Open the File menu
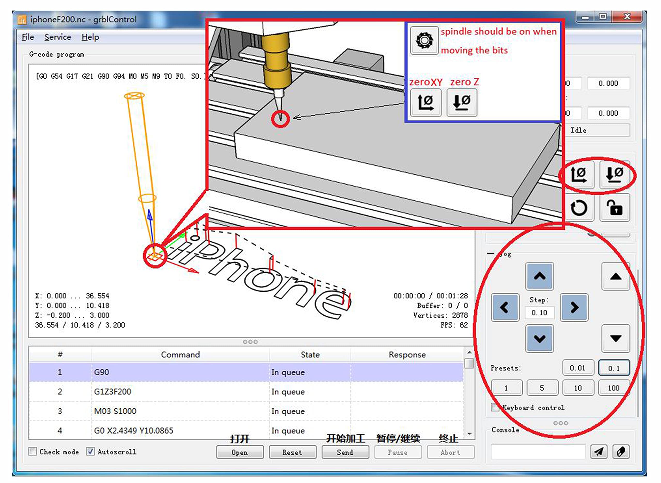Image resolution: width=661 pixels, height=483 pixels. coord(28,37)
